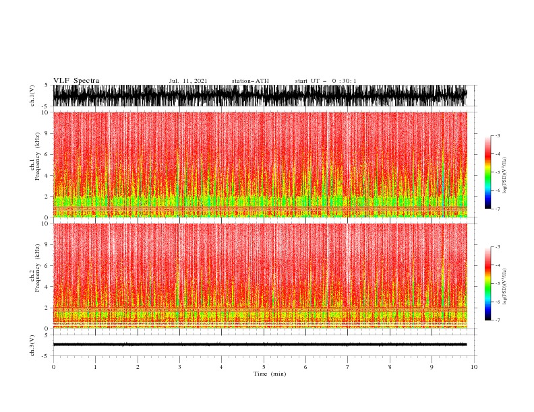The height and width of the screenshot is (412, 534).
Task: Click the "-3" tick on the ch.2 colorbar
Action: pyautogui.click(x=497, y=247)
